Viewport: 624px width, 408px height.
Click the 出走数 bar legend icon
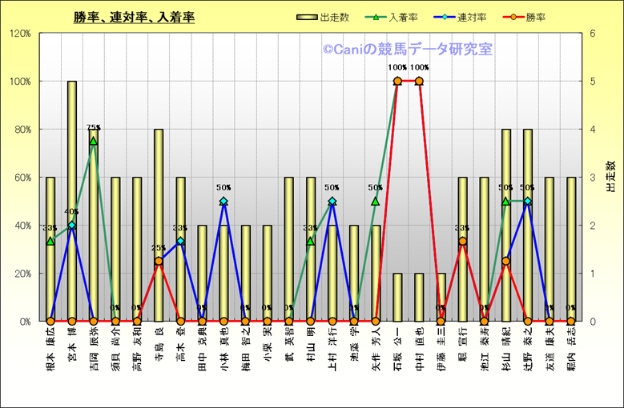point(307,17)
